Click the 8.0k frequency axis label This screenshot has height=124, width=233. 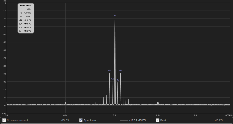[158, 115]
